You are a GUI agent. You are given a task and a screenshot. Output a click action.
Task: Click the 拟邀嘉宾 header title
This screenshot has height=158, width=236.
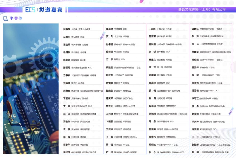51,10
